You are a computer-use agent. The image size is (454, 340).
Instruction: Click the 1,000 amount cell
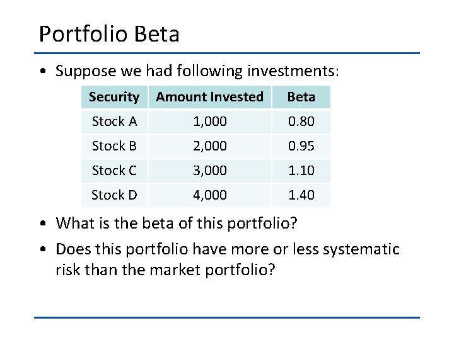click(209, 121)
